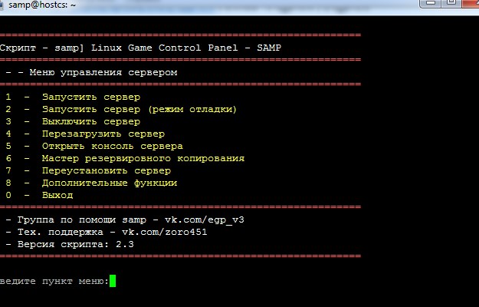Click option 2 "Запустить сервер (режим отладки)"
Screen dimensions: 479x307
(139, 109)
